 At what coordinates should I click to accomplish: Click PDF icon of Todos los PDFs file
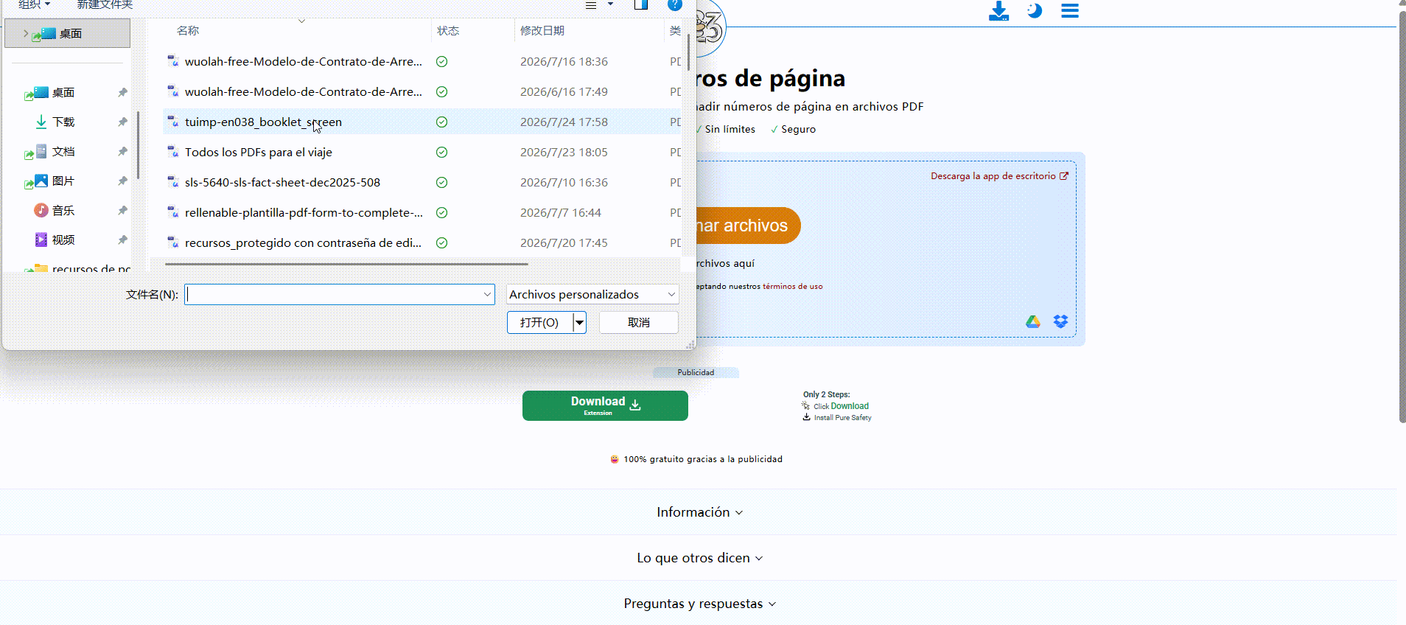click(x=173, y=151)
